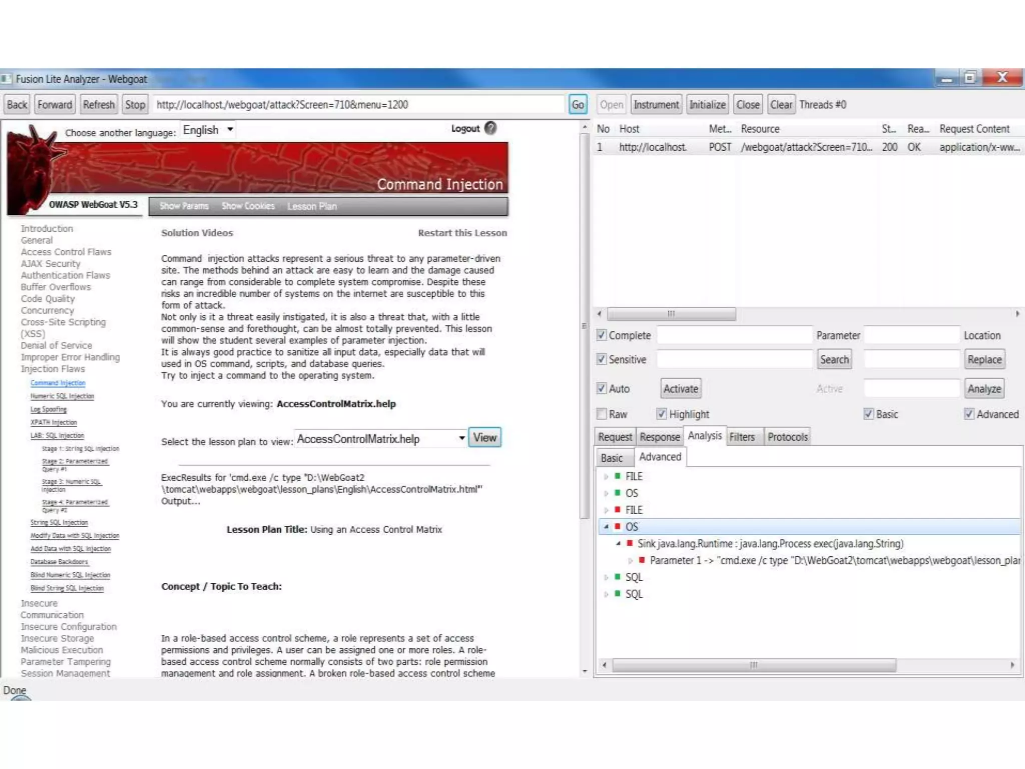Viewport: 1025px width, 769px height.
Task: Click the app icon in the title bar
Action: coord(6,79)
